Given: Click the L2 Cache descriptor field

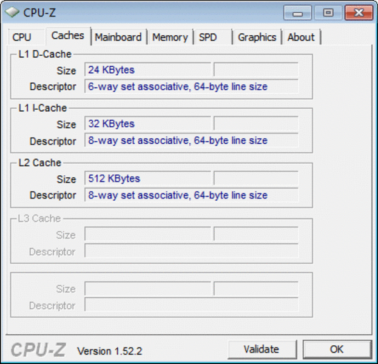Looking at the screenshot, I should [192, 195].
